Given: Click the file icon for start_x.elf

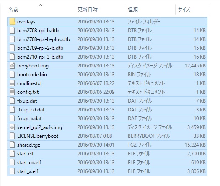Looking at the screenshot, I should click(12, 171).
